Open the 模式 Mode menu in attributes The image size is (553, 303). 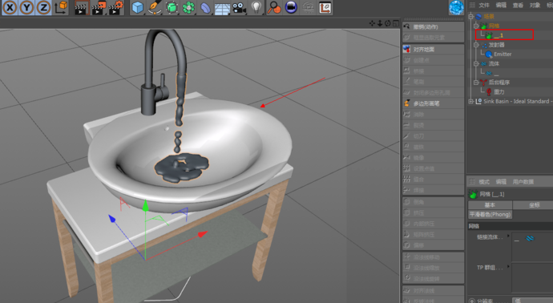coord(484,182)
